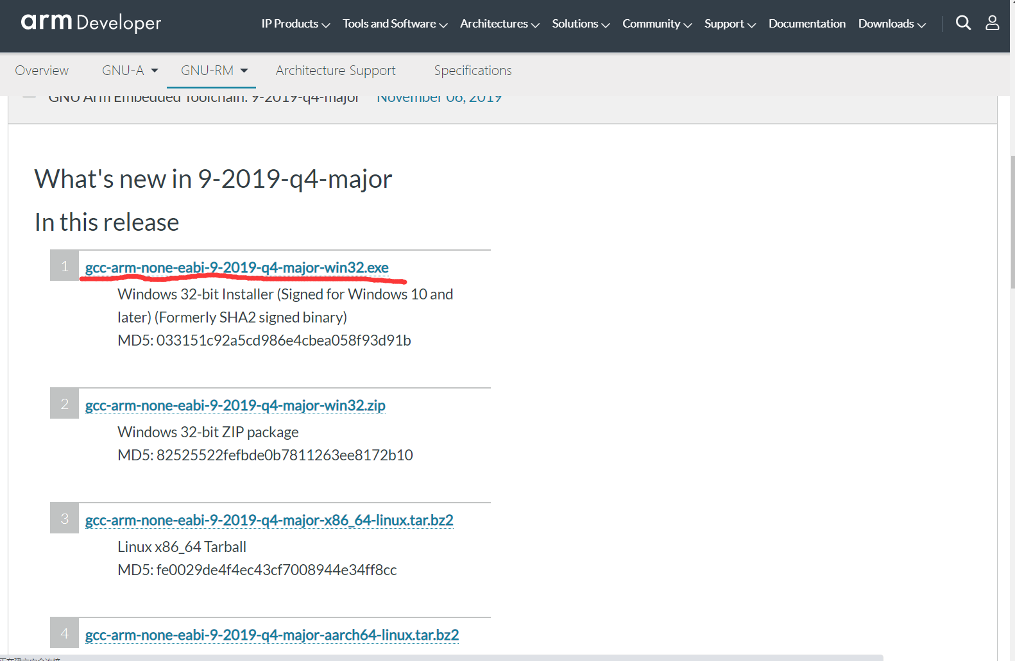The image size is (1015, 661).
Task: Open GNU-A tab dropdown
Action: (x=130, y=71)
